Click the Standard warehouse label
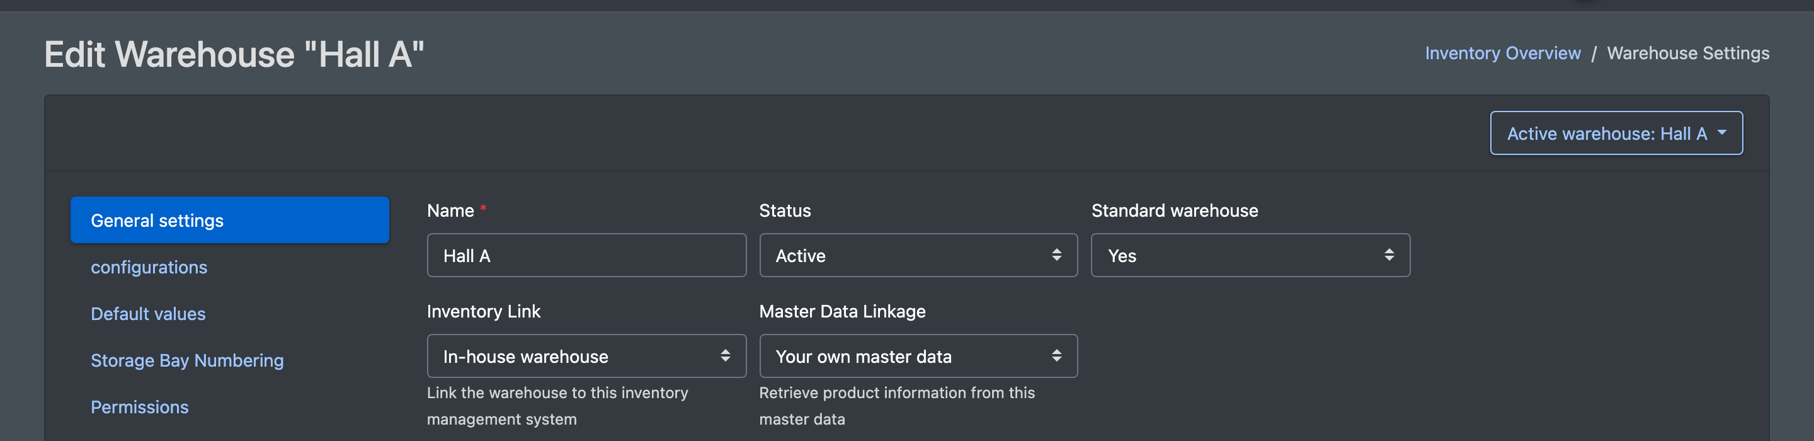This screenshot has height=441, width=1814. (1175, 210)
